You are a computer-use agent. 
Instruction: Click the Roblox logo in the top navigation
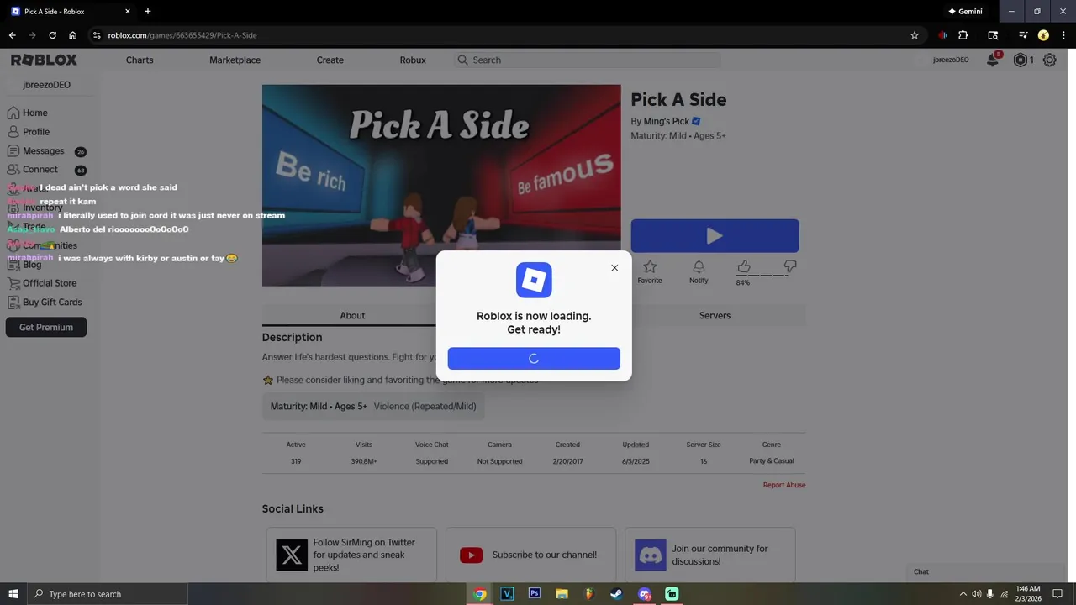pos(44,60)
